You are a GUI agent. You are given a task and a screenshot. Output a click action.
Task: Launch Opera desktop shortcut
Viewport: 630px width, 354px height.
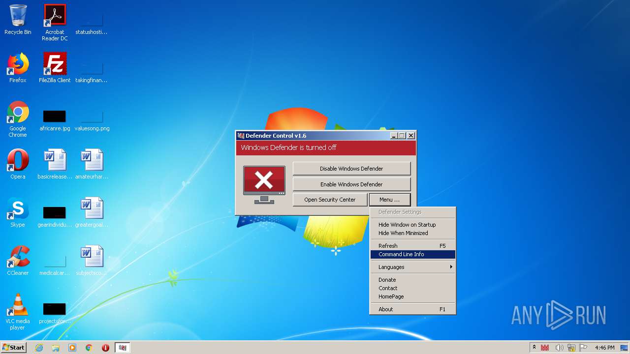(18, 164)
